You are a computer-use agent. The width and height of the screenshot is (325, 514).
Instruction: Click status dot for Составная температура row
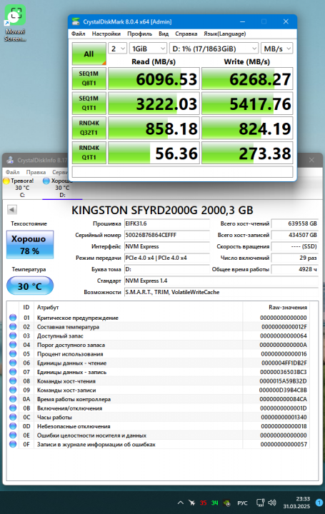click(13, 327)
